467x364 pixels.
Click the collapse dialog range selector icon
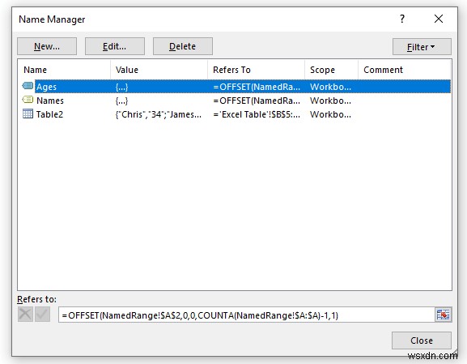click(444, 315)
